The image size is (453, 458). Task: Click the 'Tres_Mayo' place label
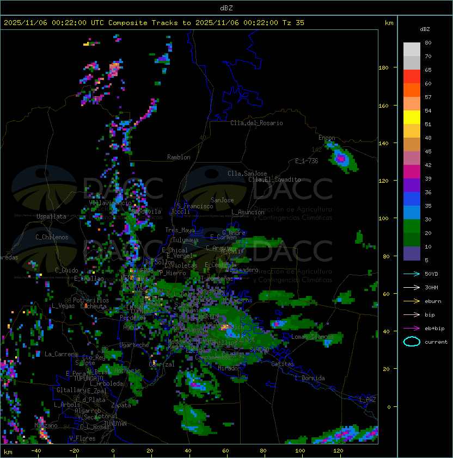pos(180,230)
